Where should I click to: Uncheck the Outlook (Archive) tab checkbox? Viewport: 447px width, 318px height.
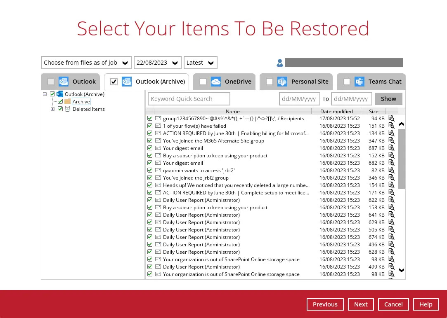(114, 81)
